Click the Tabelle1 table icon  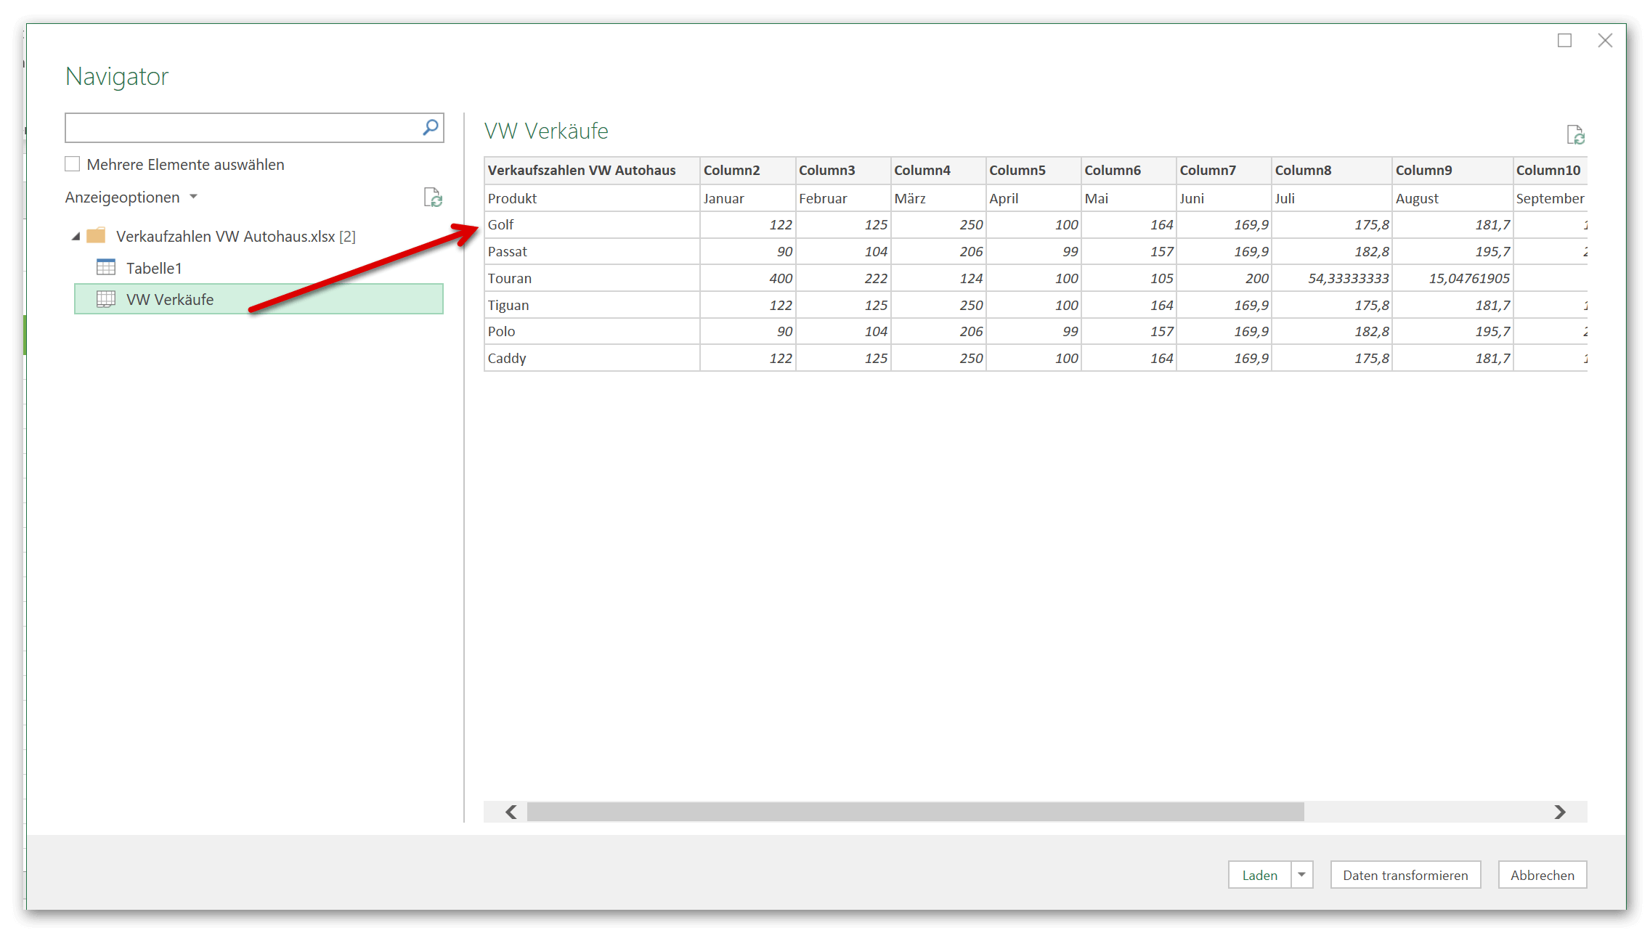106,267
